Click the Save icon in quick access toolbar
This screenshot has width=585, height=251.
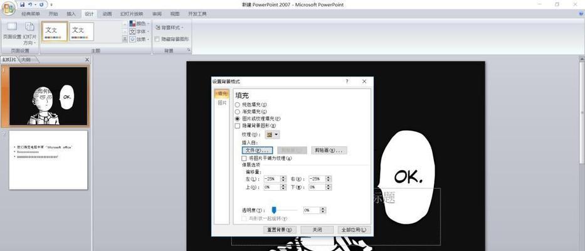click(22, 4)
